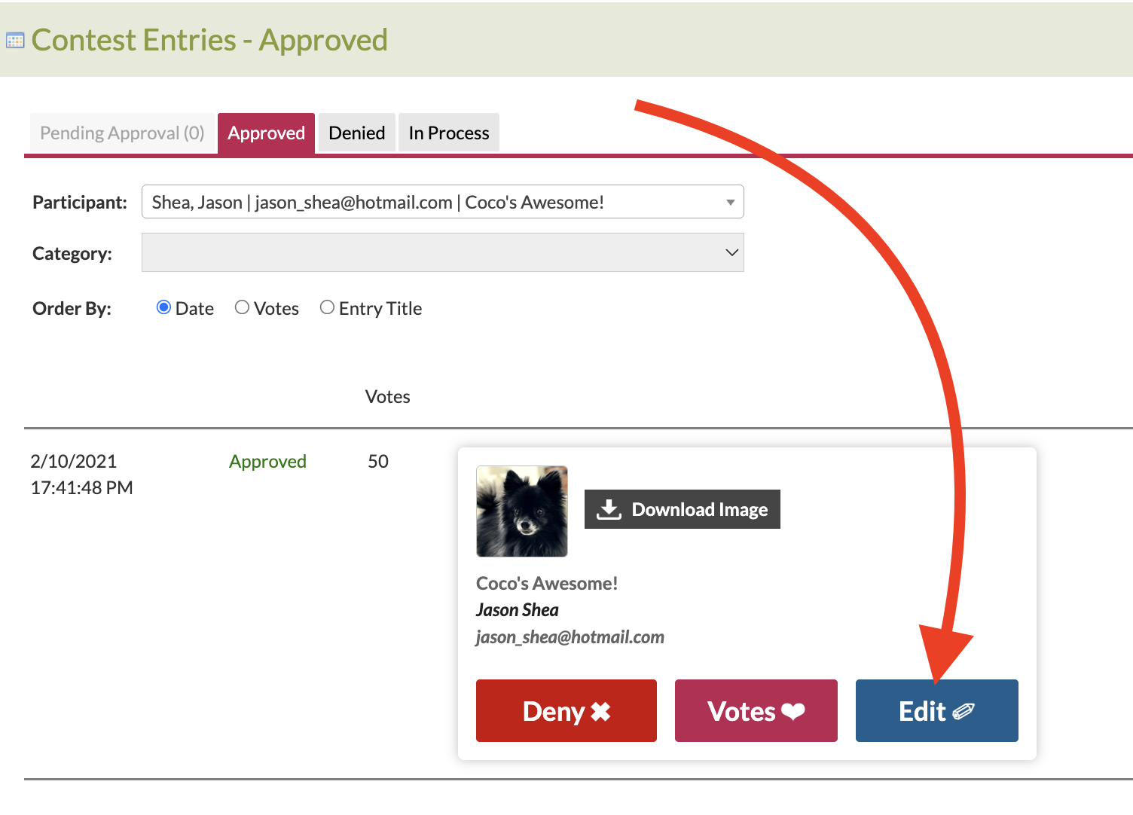Select the Votes order radio button
1133x815 pixels.
242,307
